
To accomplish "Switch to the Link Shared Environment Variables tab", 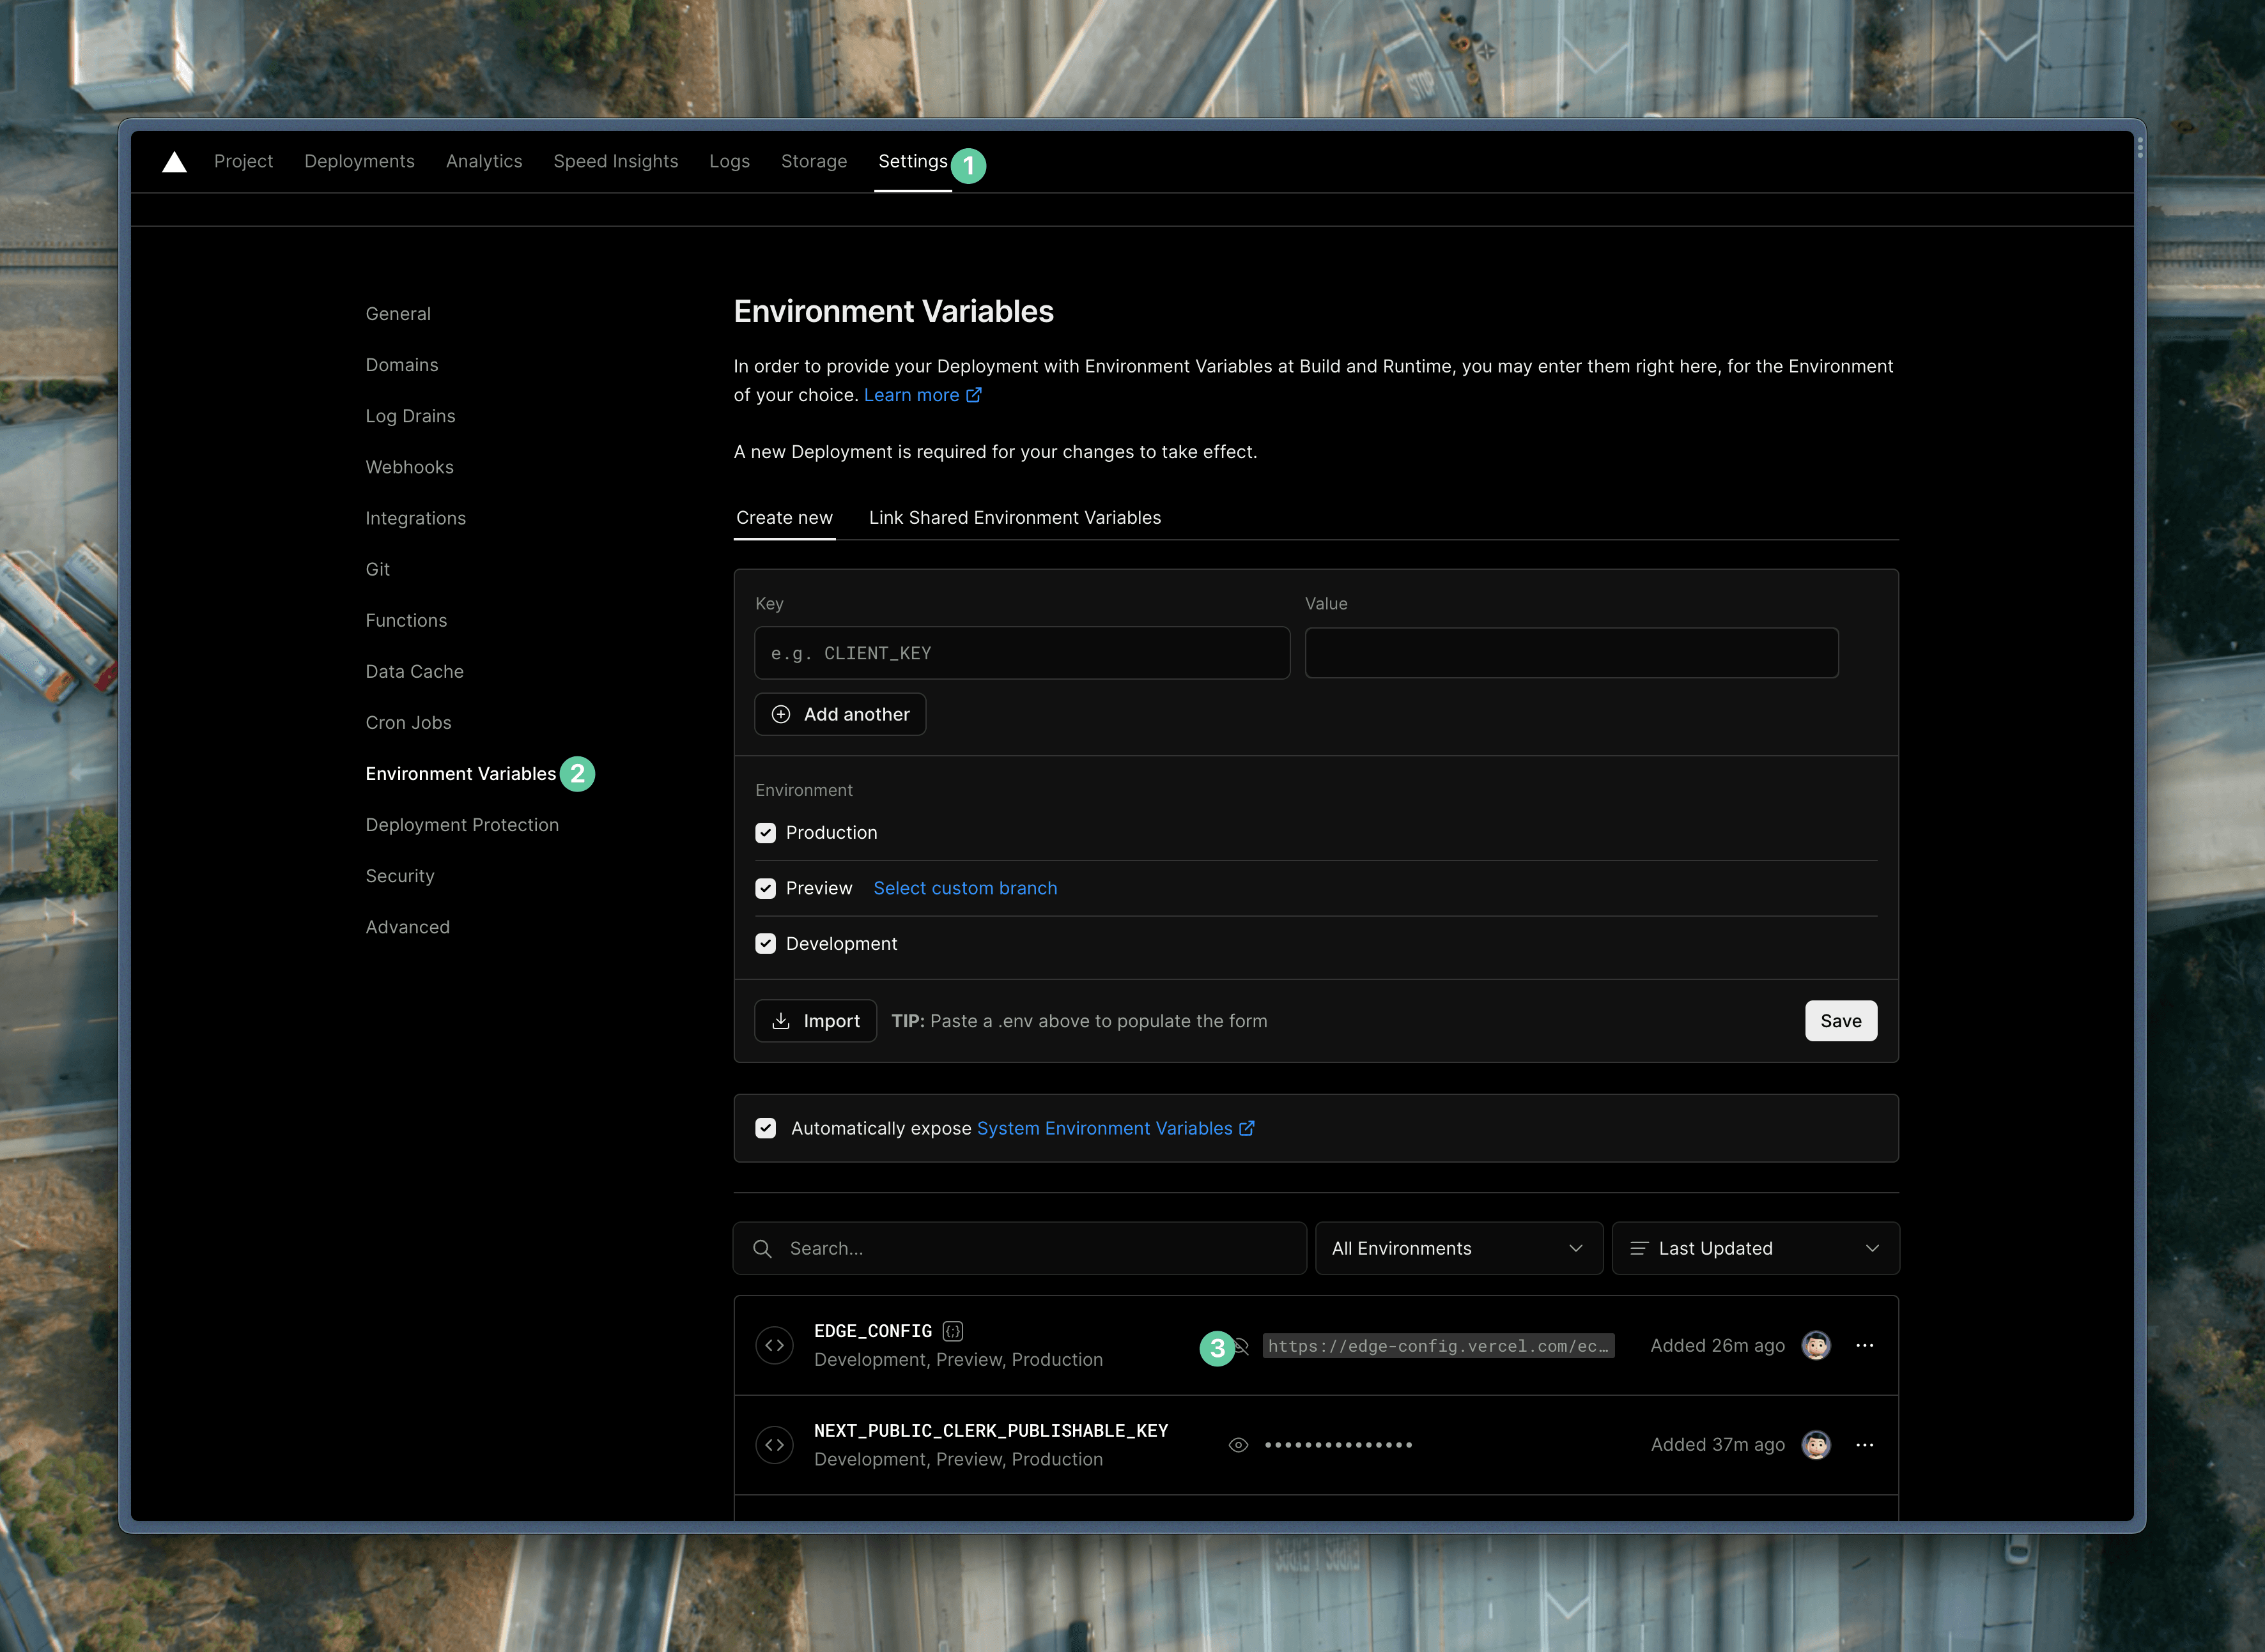I will click(x=1014, y=518).
